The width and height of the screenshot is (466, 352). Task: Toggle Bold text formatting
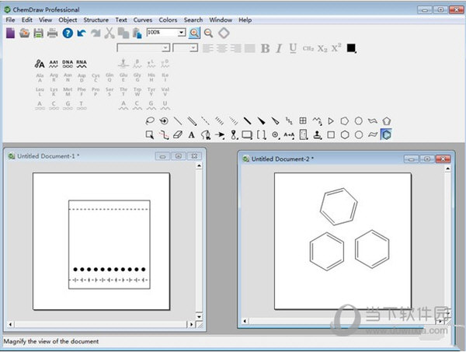pyautogui.click(x=265, y=48)
